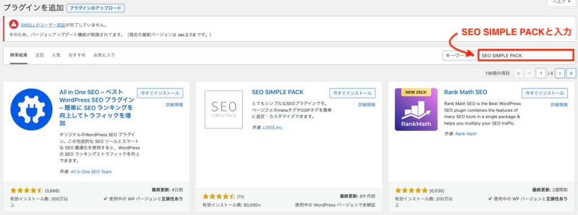This screenshot has height=215, width=578.
Task: Switch to the 注目 tab
Action: coord(40,55)
